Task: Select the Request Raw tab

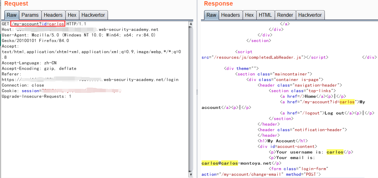Action: (12, 15)
